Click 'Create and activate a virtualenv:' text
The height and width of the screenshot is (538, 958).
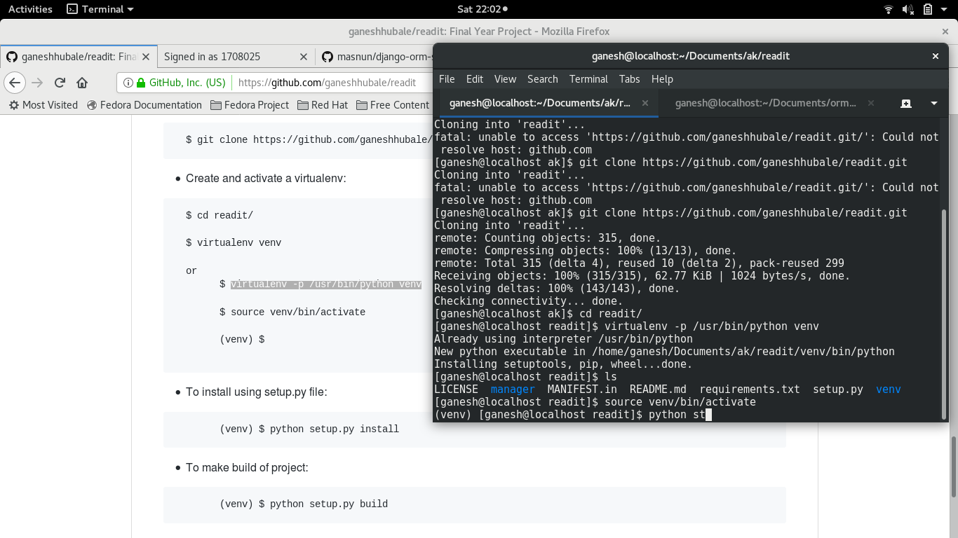[x=266, y=178]
